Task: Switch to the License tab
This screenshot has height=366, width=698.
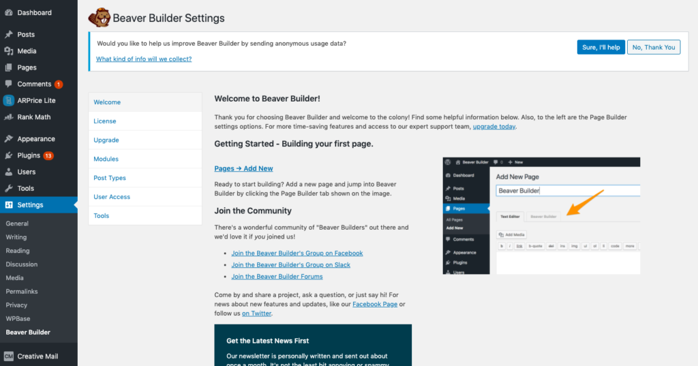Action: pyautogui.click(x=145, y=121)
